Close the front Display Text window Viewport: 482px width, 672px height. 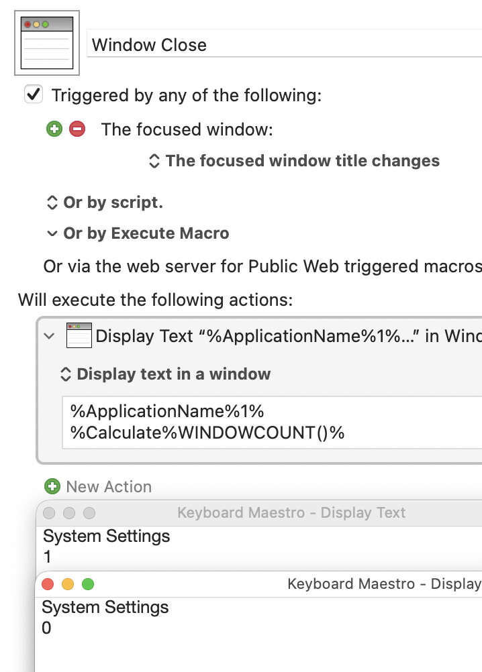pyautogui.click(x=48, y=584)
